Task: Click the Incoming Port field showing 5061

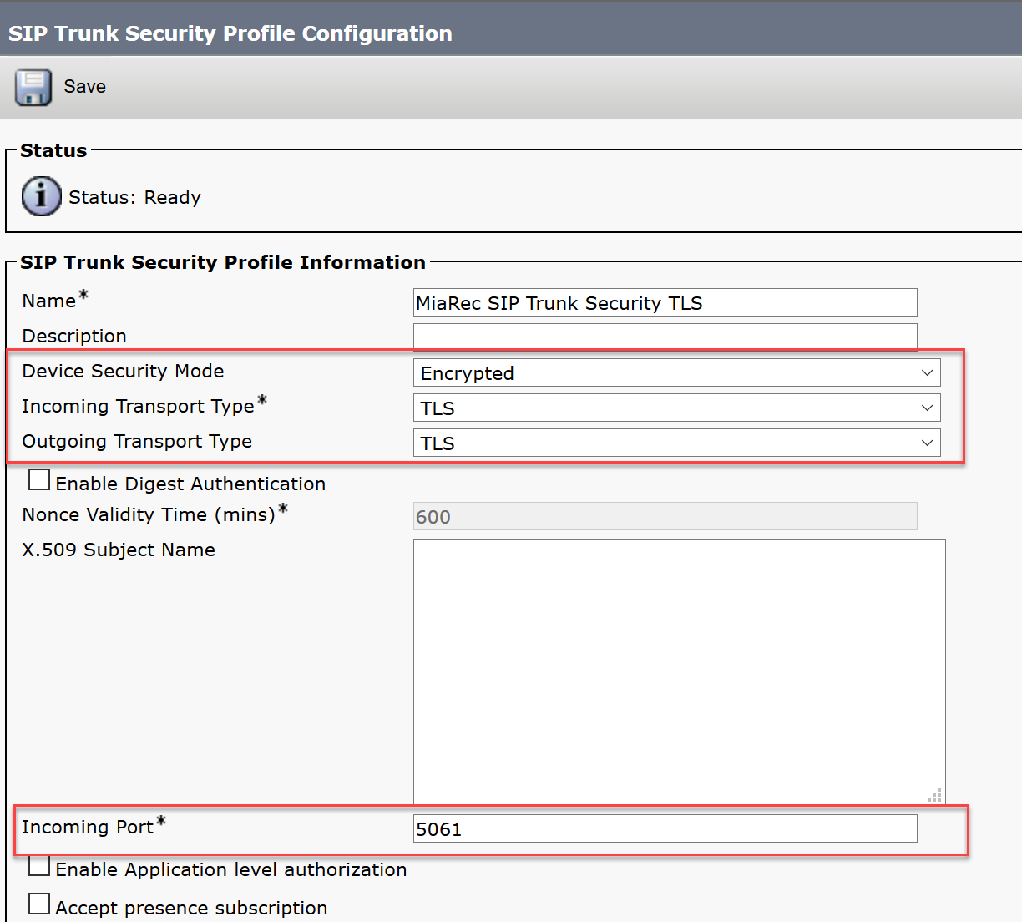Action: [x=665, y=828]
